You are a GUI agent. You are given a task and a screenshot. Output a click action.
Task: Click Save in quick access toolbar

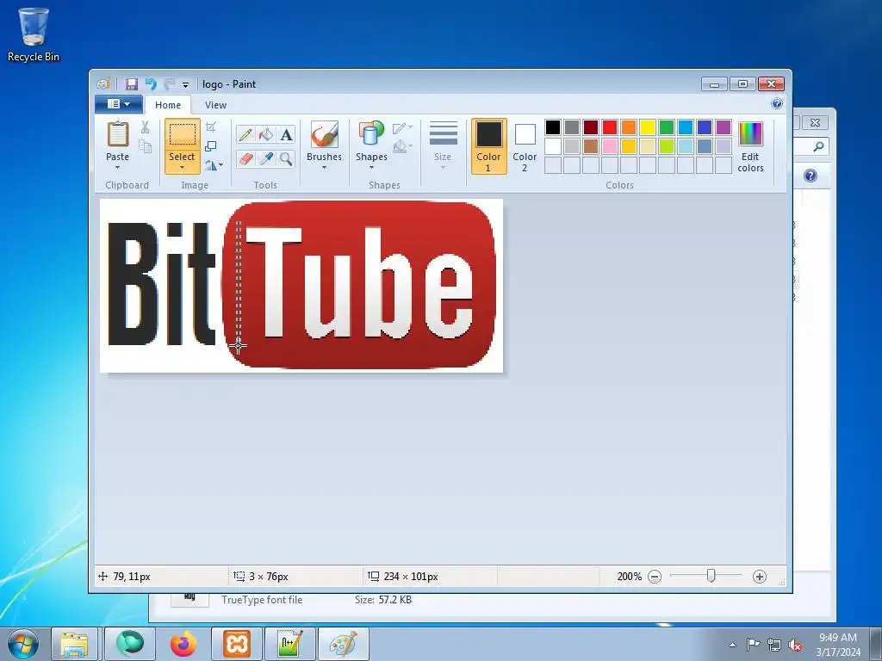pyautogui.click(x=132, y=84)
